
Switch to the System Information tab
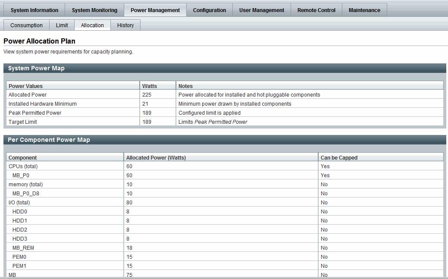(x=34, y=9)
